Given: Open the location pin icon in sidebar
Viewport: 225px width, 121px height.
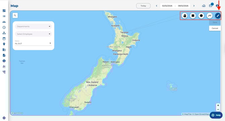Looking at the screenshot, I should (4, 44).
